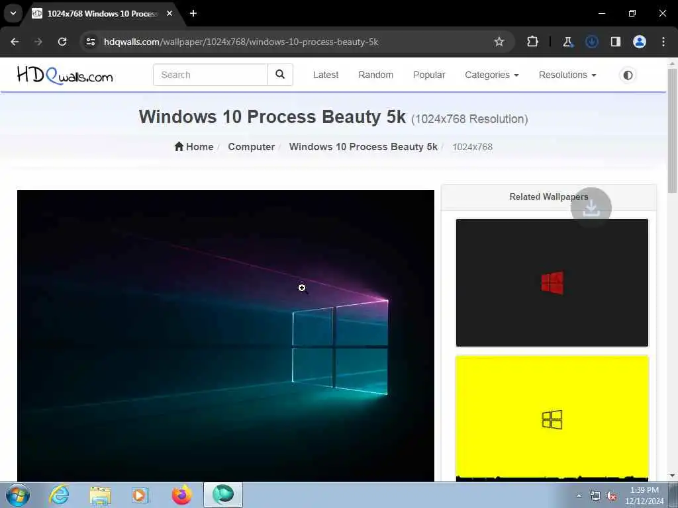
Task: Show hidden system tray icons
Action: click(x=579, y=495)
